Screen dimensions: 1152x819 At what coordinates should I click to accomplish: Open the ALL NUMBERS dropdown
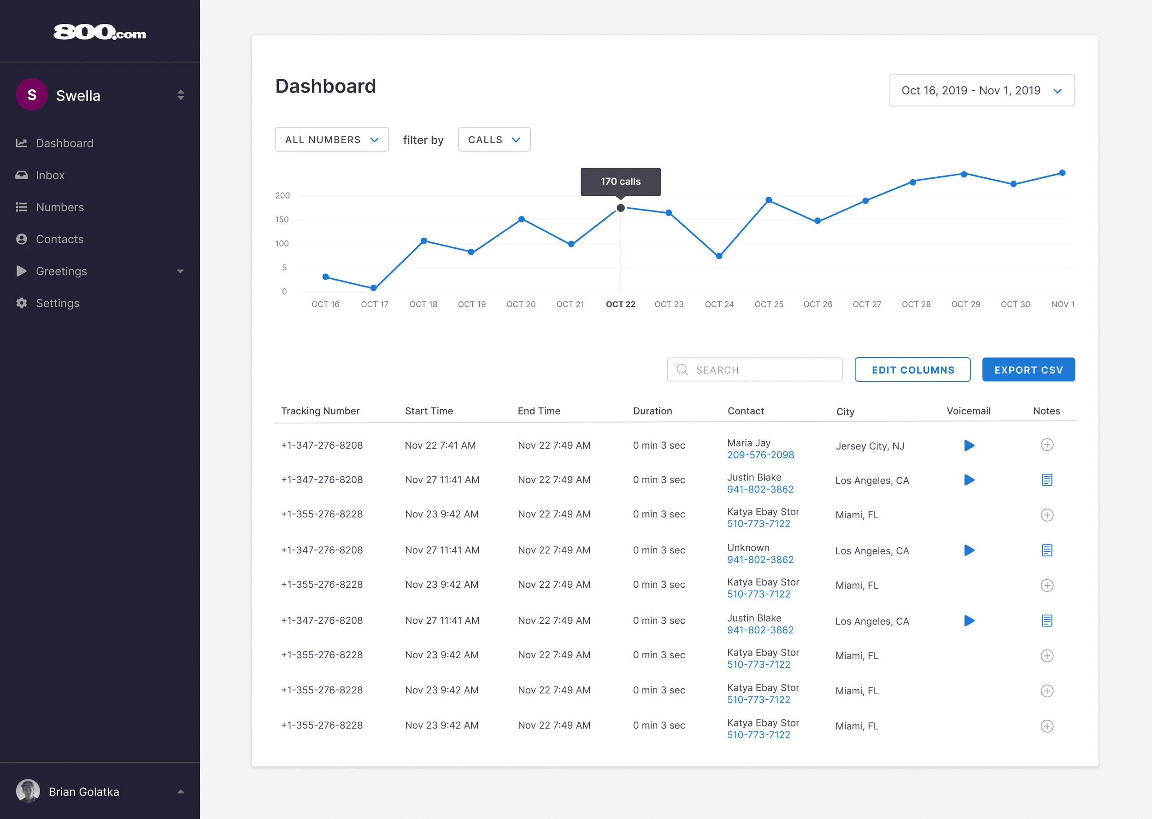pos(331,140)
